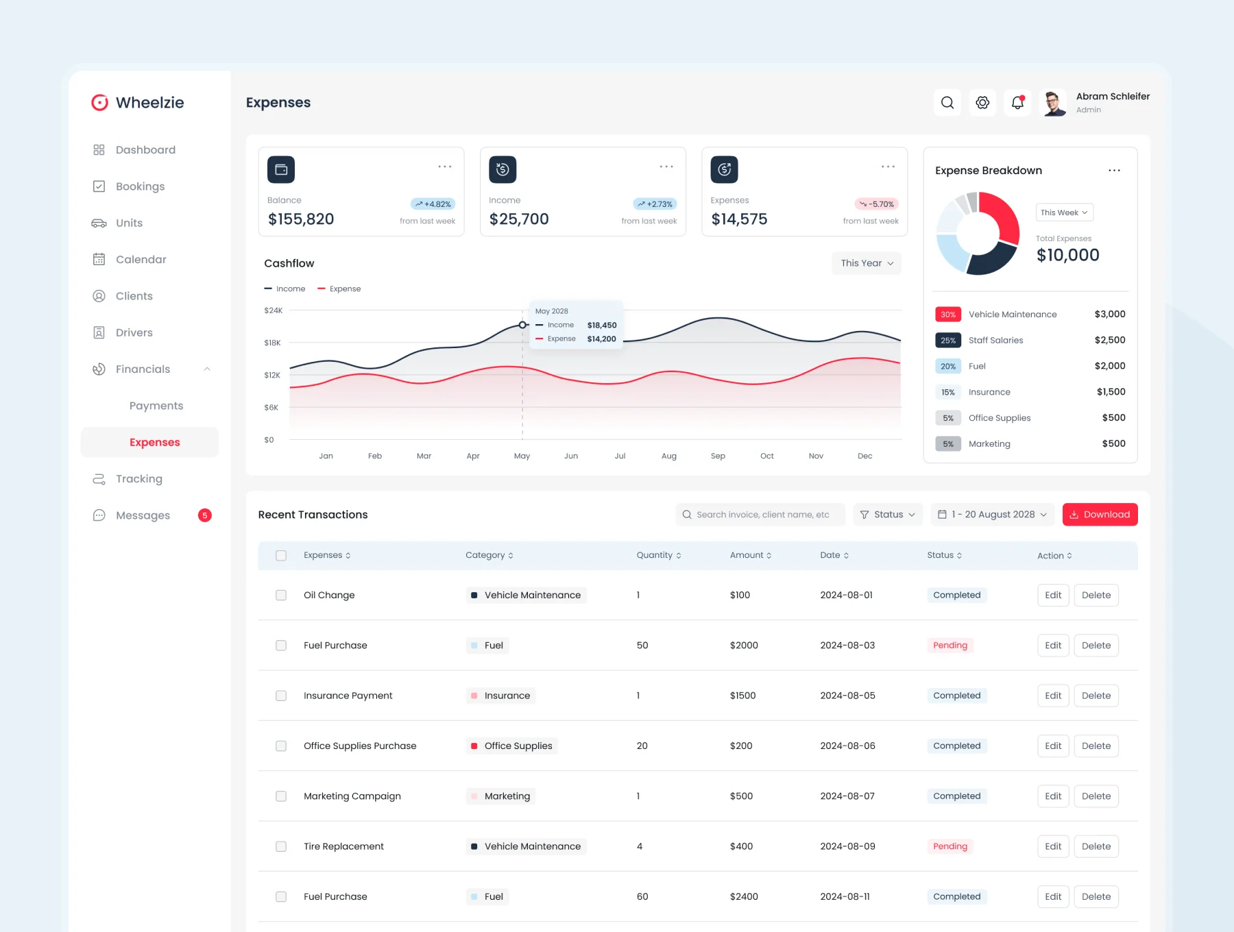Sort table by Quantity column arrows

coord(679,556)
